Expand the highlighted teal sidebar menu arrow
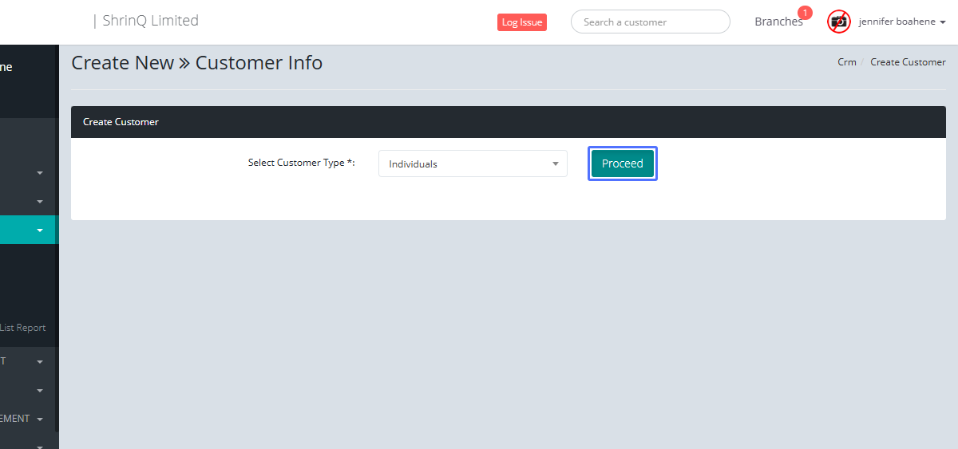 click(40, 230)
